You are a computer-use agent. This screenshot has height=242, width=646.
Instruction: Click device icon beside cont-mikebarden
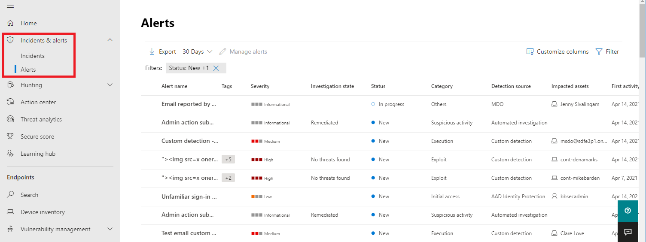[x=555, y=178]
